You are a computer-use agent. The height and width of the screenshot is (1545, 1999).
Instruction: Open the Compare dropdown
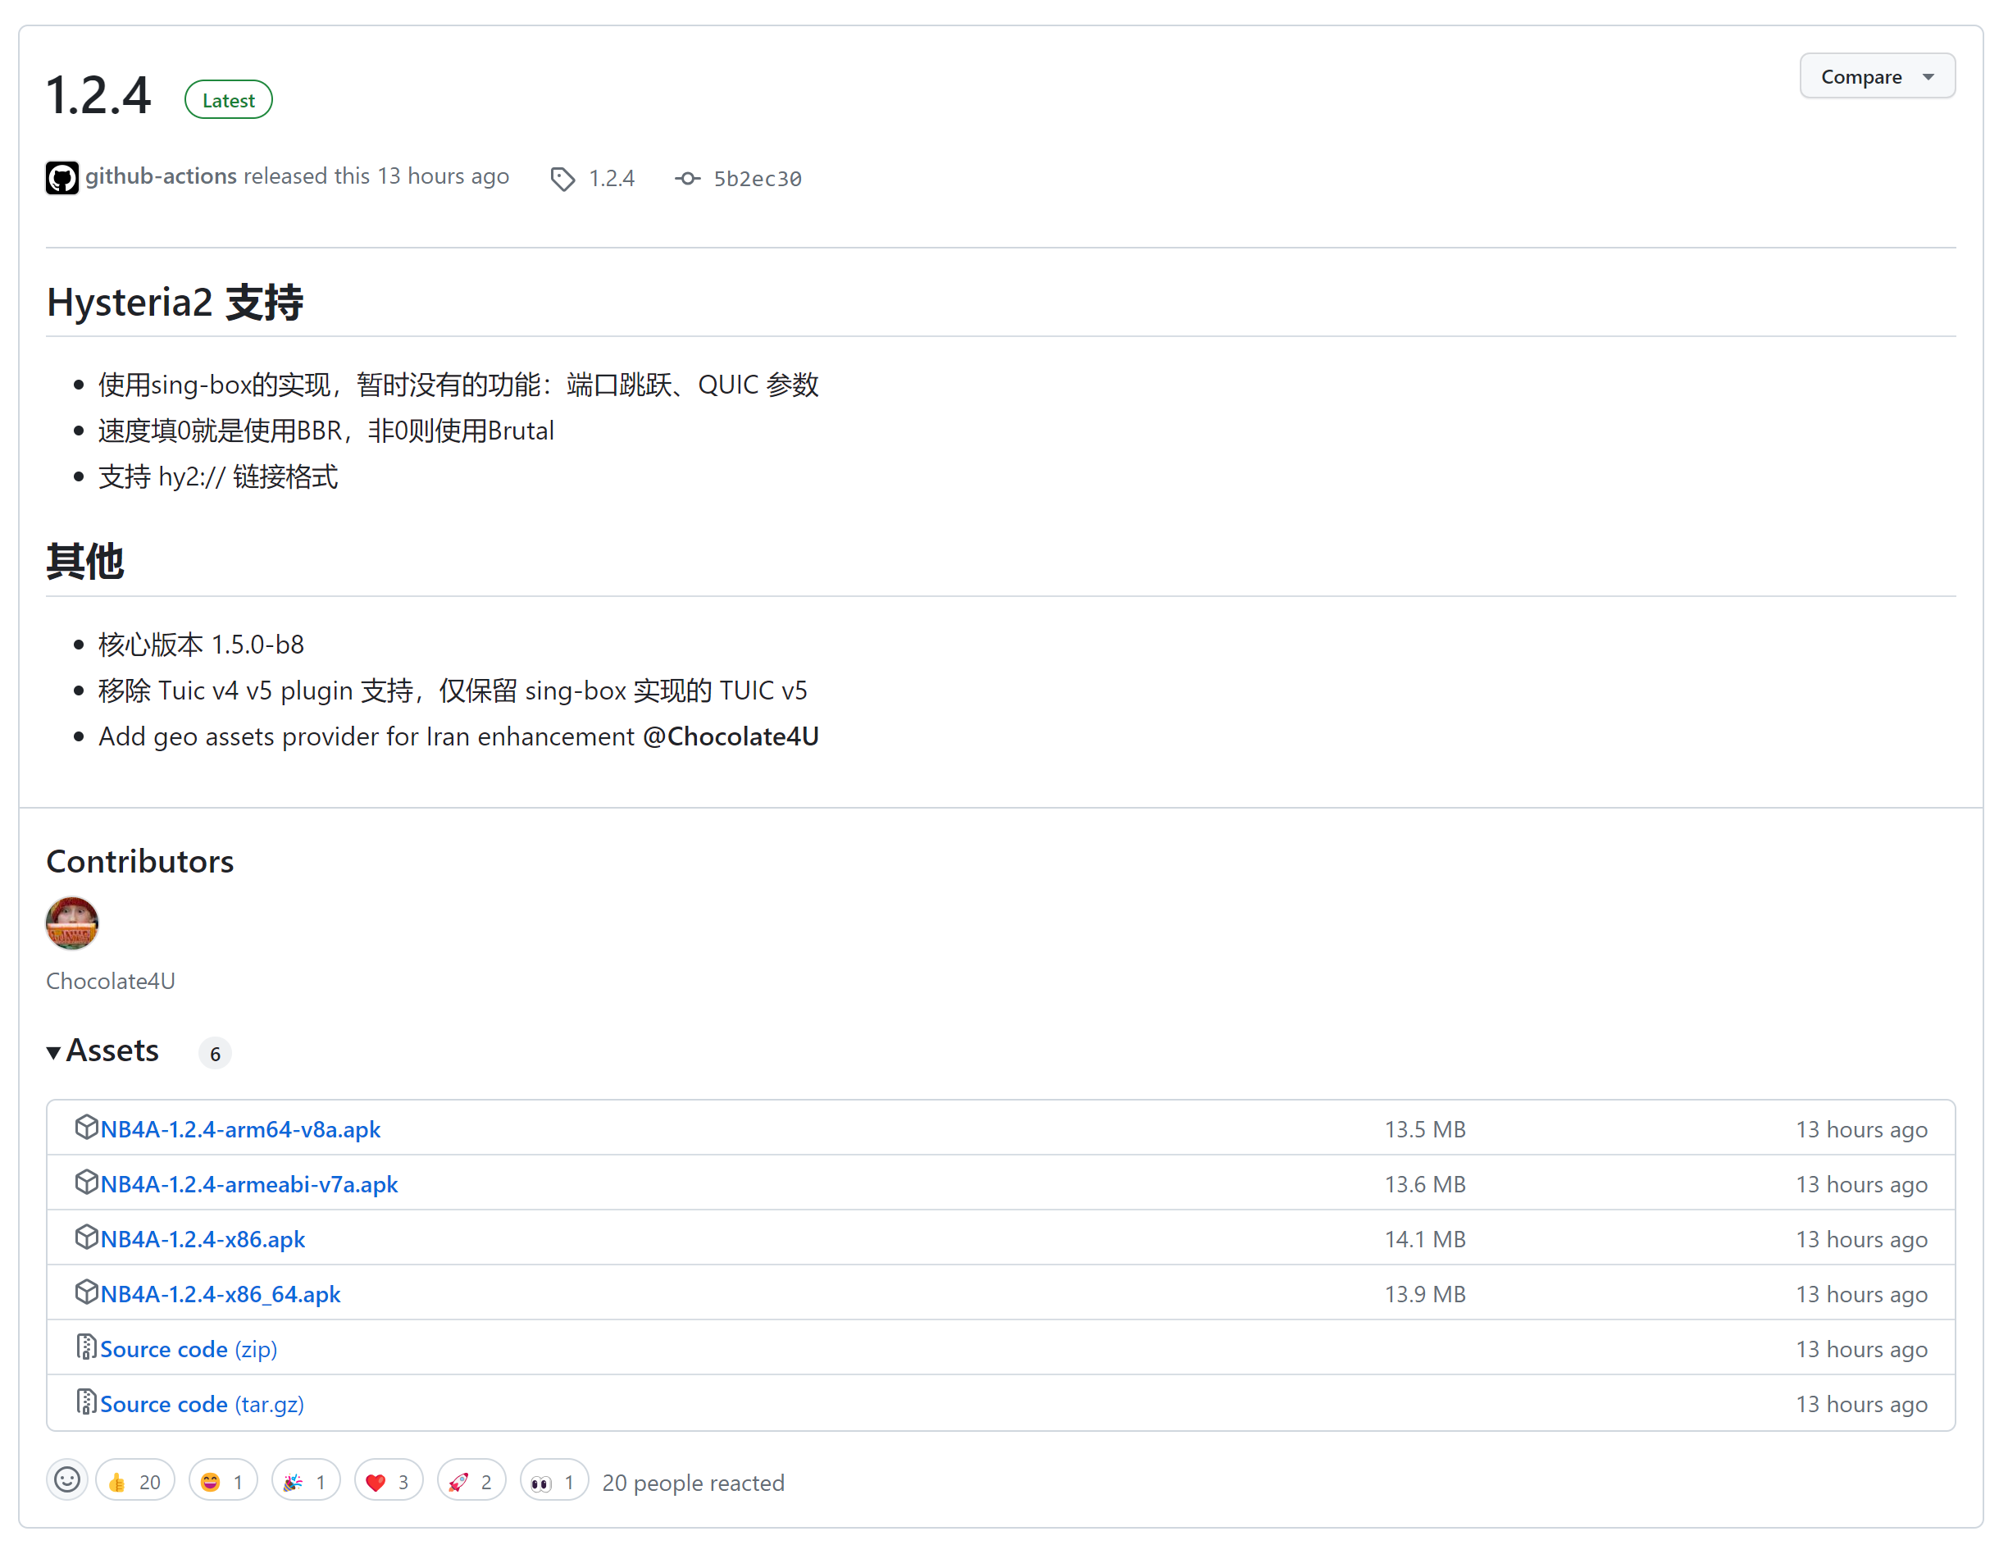click(x=1876, y=77)
